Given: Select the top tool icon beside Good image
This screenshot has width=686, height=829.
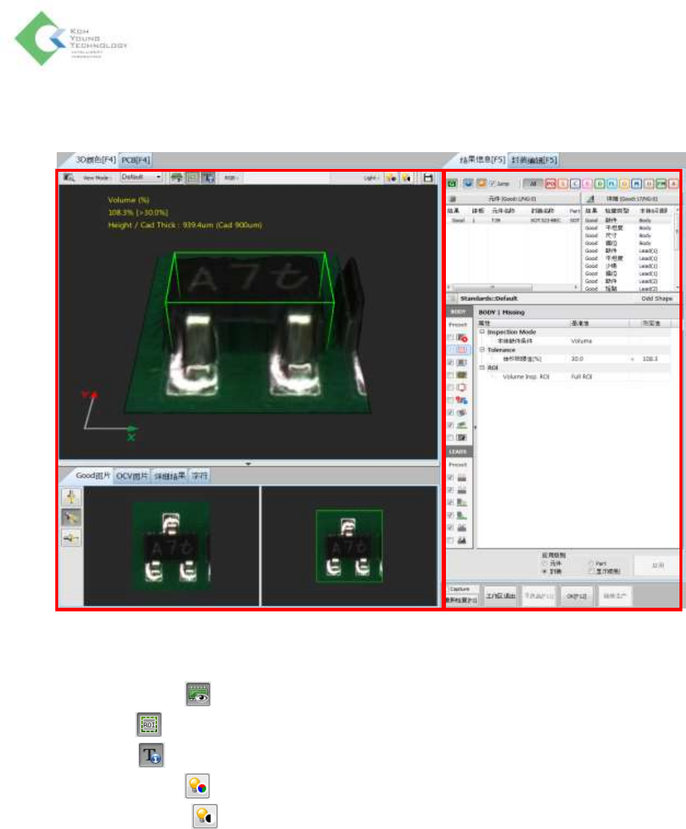Looking at the screenshot, I should point(71,497).
